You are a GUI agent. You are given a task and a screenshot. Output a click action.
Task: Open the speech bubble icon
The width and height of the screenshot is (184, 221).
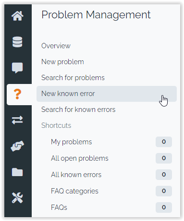17,68
